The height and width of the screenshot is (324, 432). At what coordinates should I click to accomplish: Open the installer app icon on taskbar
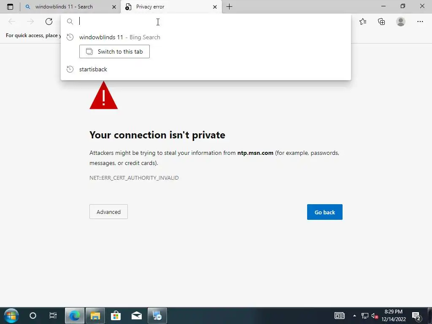[x=157, y=316]
